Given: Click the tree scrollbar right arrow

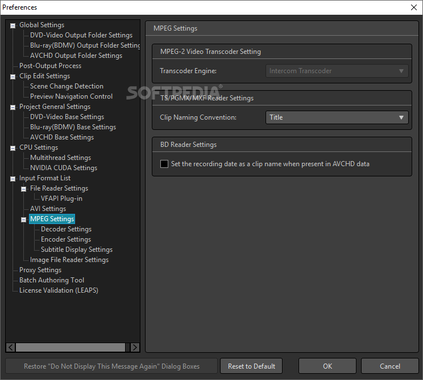Looking at the screenshot, I should (135, 348).
